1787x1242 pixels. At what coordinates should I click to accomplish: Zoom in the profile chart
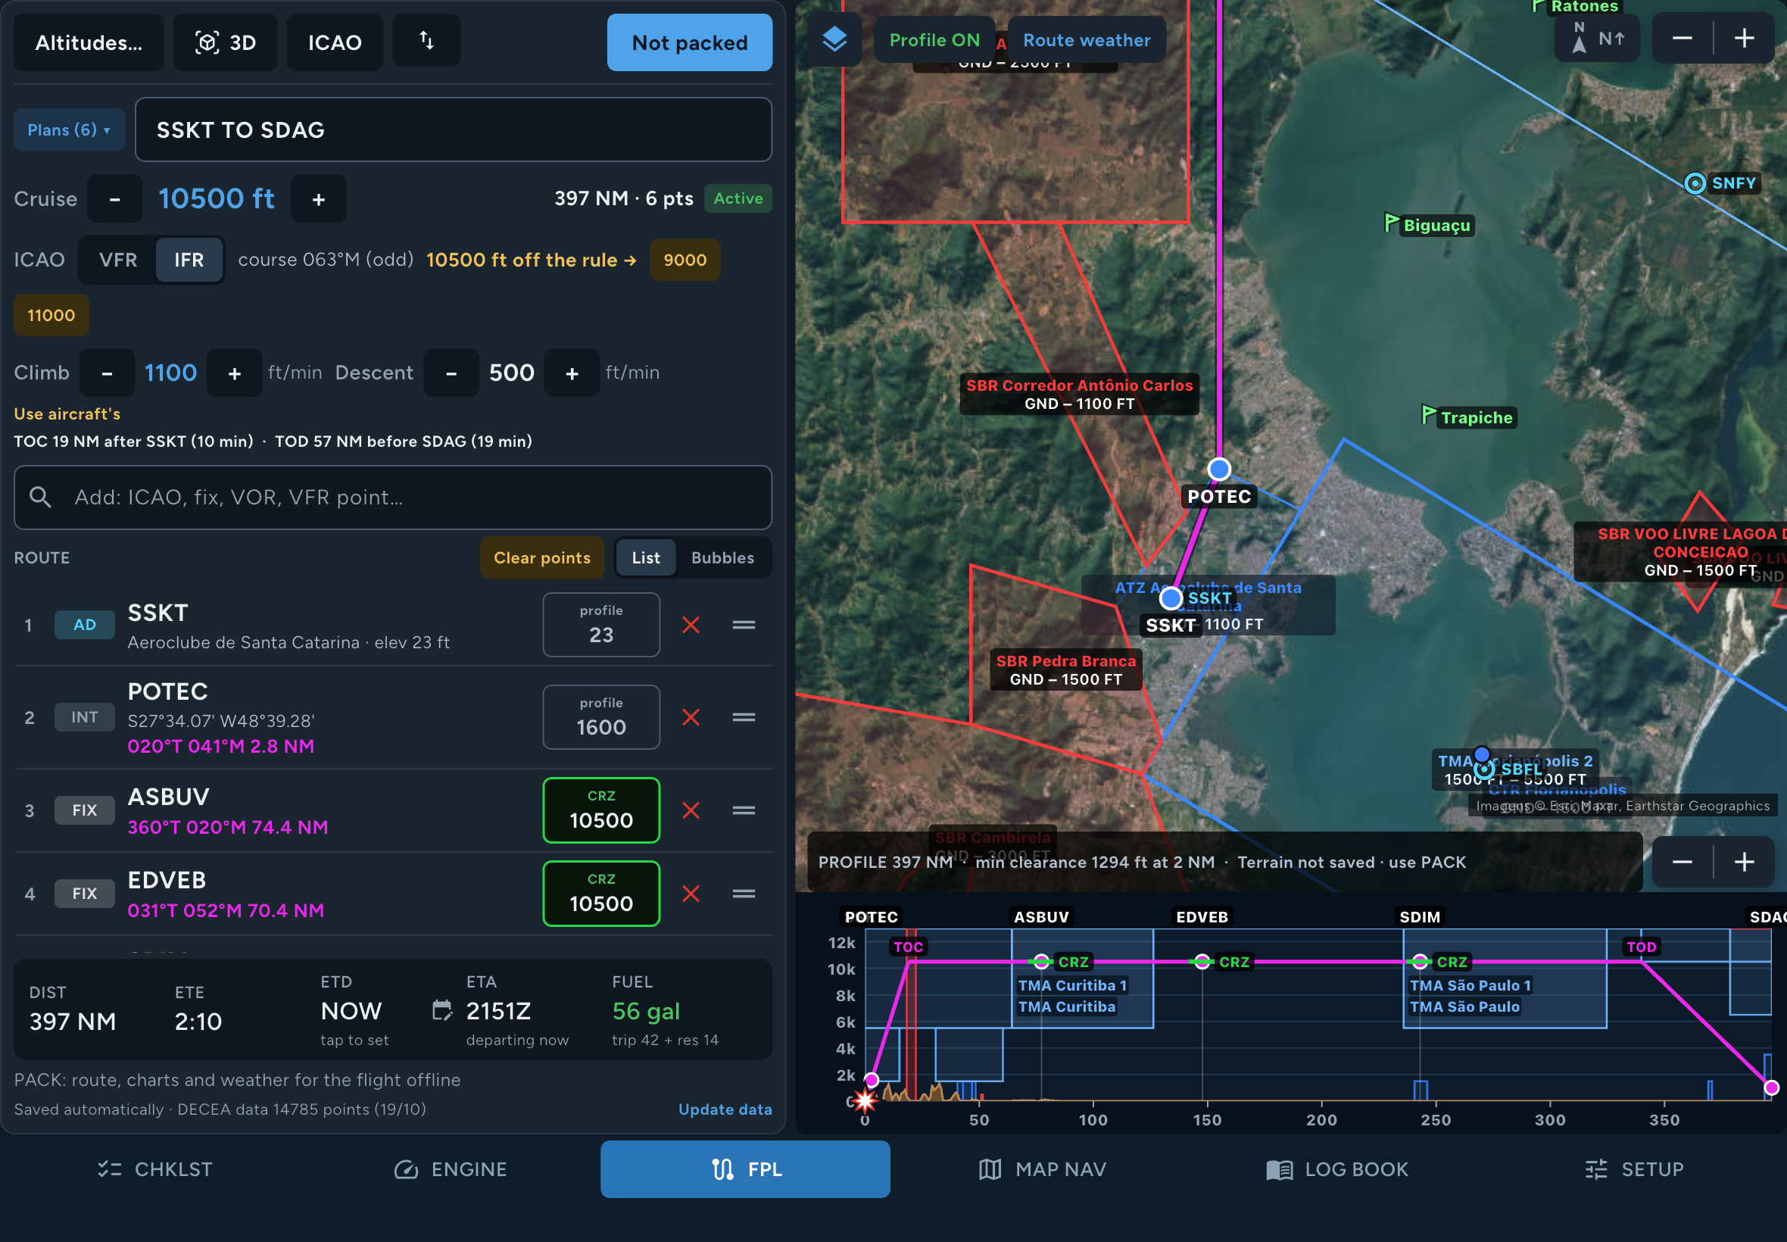click(1743, 863)
